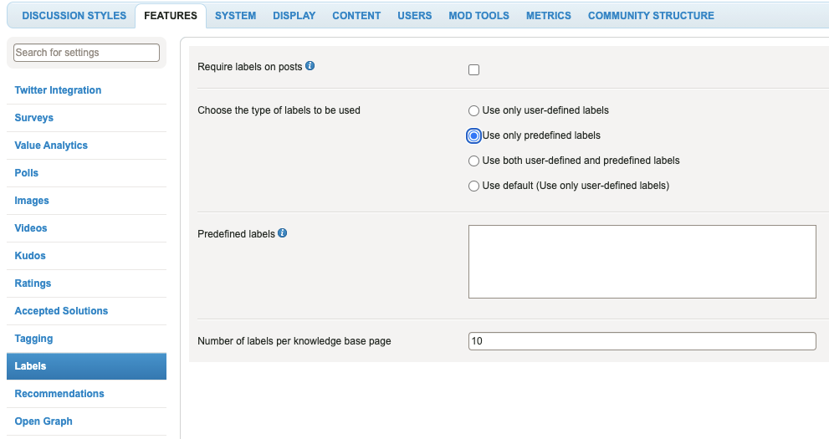Click the Search for settings field

86,53
